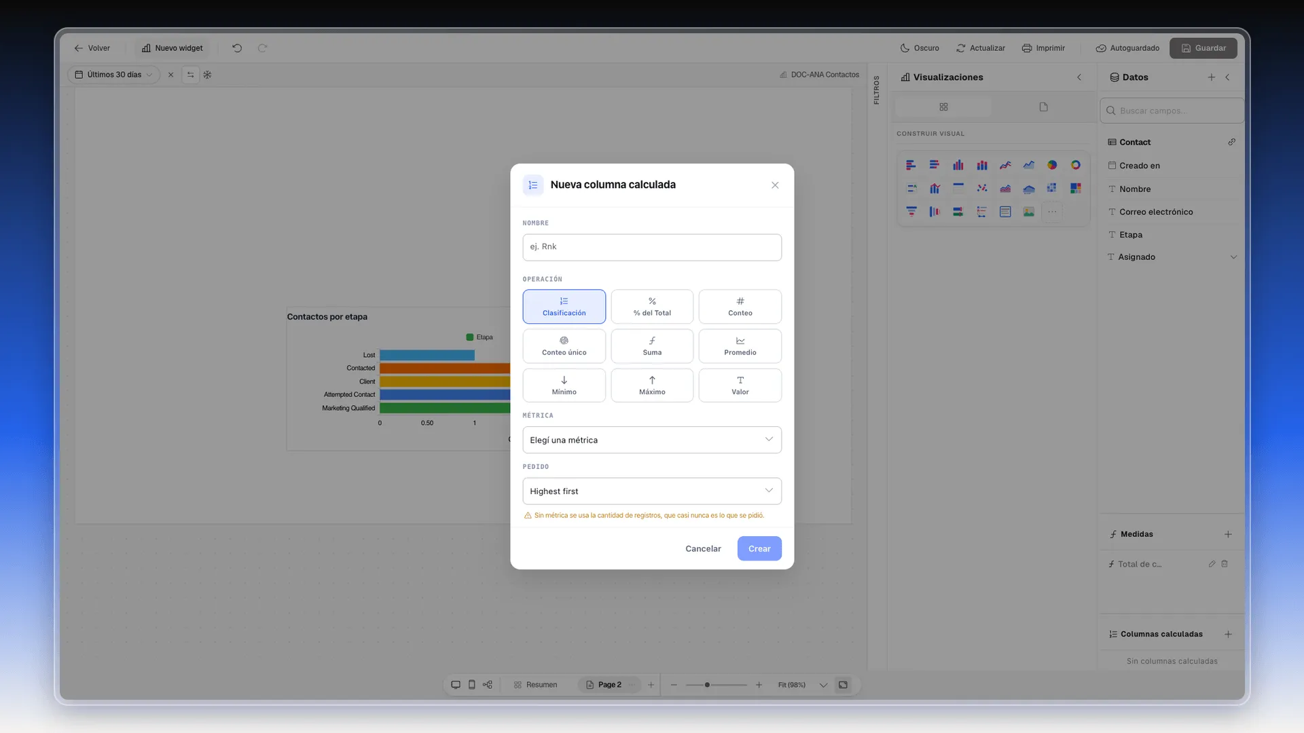Image resolution: width=1304 pixels, height=733 pixels.
Task: Select the Conteo único operation
Action: click(564, 346)
